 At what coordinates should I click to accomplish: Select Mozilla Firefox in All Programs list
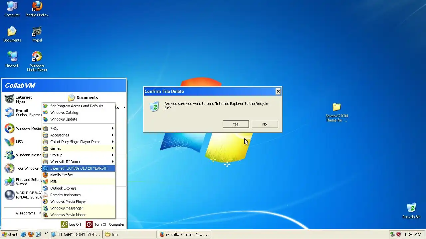point(79,175)
